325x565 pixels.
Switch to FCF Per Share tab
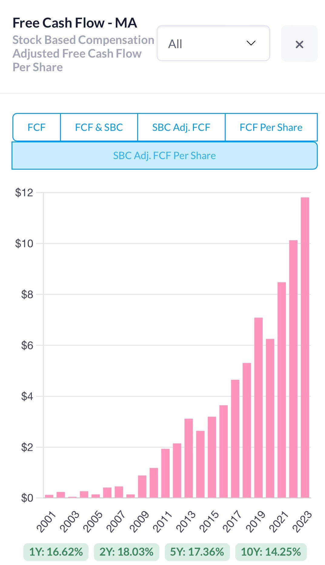point(271,127)
